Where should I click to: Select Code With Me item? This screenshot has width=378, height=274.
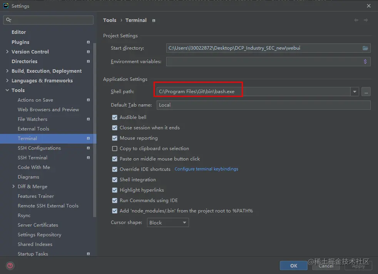point(34,167)
